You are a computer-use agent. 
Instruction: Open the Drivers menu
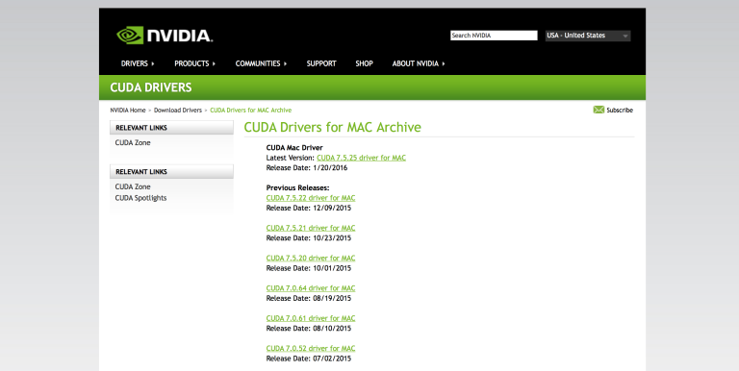138,63
